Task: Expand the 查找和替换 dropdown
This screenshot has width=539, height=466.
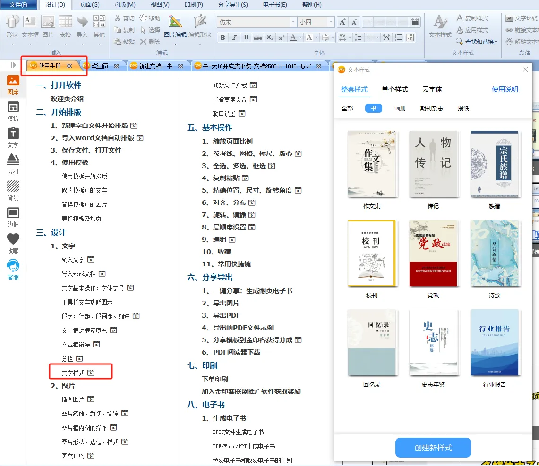Action: pos(496,42)
